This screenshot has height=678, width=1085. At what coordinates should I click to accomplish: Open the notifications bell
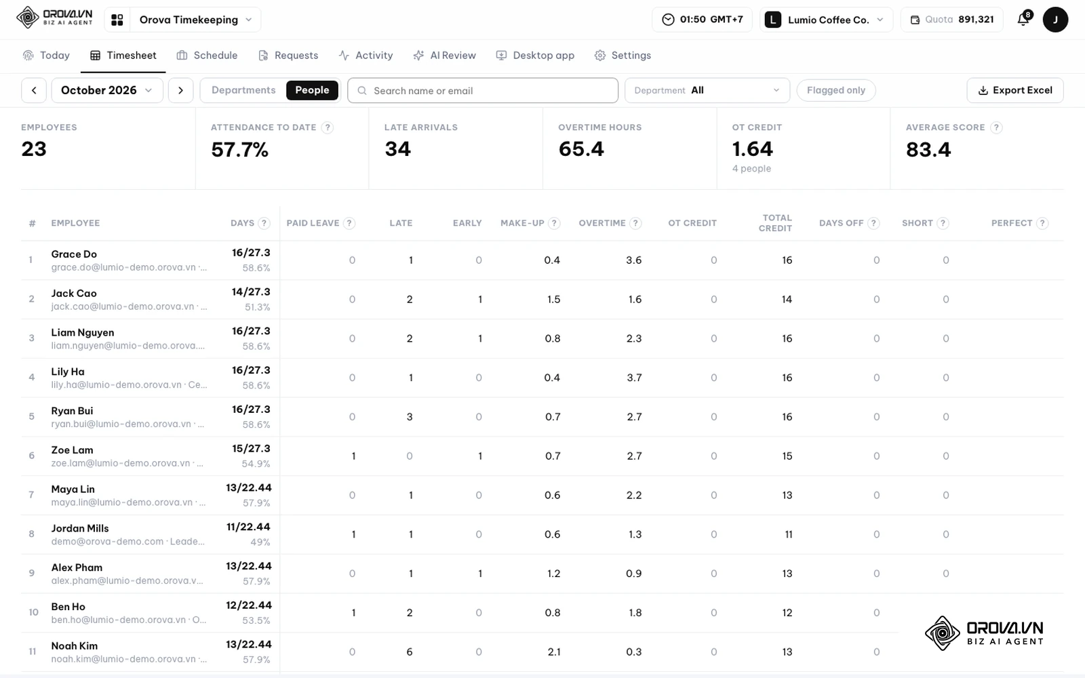[x=1024, y=19]
